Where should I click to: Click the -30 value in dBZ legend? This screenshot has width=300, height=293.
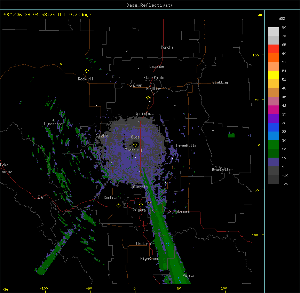[x=285, y=184]
